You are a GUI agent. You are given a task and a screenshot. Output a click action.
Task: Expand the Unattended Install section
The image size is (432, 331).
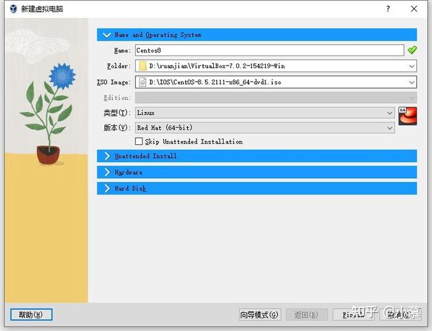point(257,156)
